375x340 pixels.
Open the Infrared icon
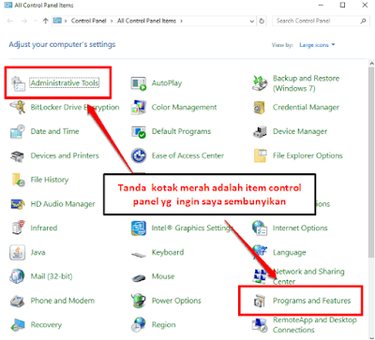18,228
